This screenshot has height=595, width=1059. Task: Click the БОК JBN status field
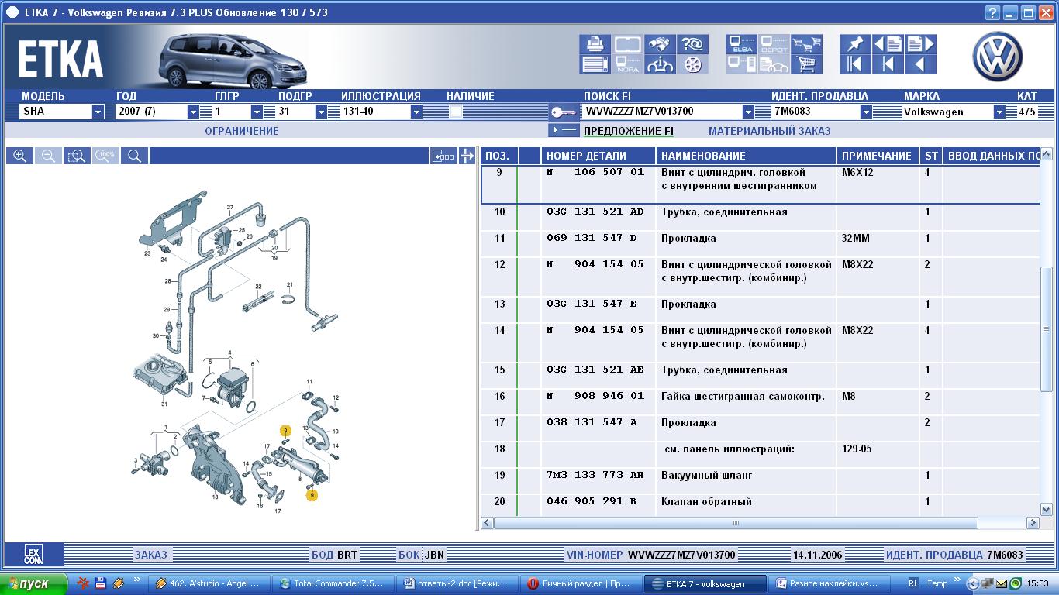pos(422,555)
